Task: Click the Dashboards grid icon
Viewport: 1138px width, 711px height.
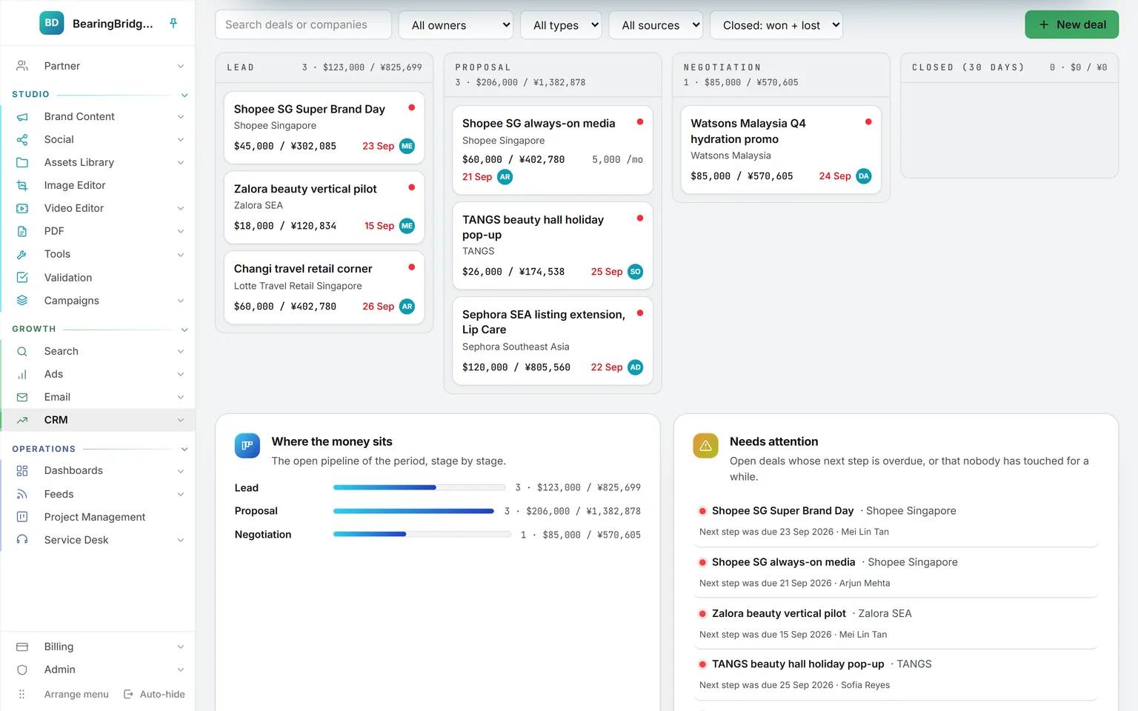Action: coord(22,470)
